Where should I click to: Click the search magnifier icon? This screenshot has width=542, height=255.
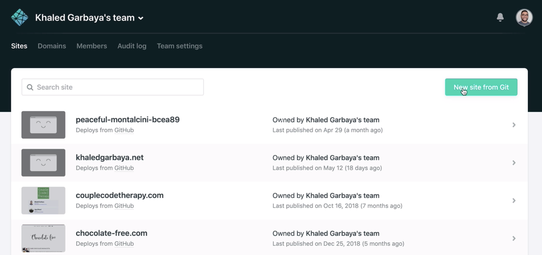click(30, 88)
